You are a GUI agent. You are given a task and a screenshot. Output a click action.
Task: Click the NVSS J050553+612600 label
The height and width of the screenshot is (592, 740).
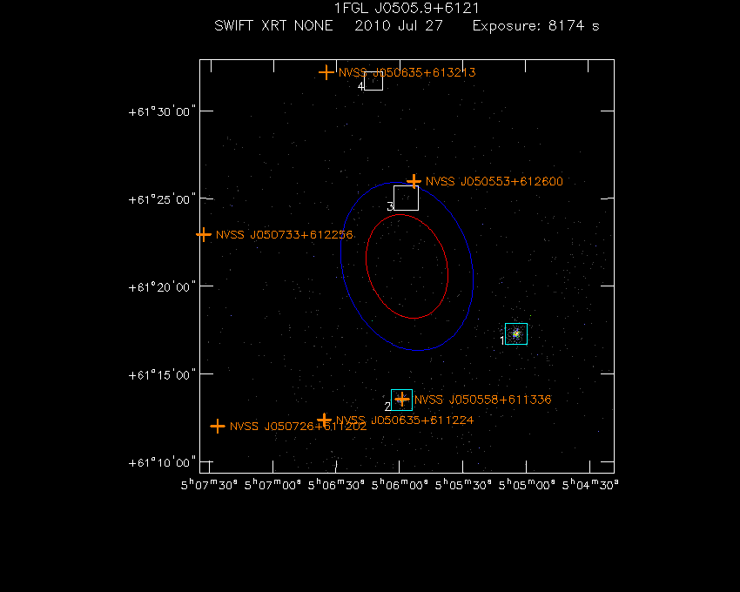pyautogui.click(x=494, y=181)
